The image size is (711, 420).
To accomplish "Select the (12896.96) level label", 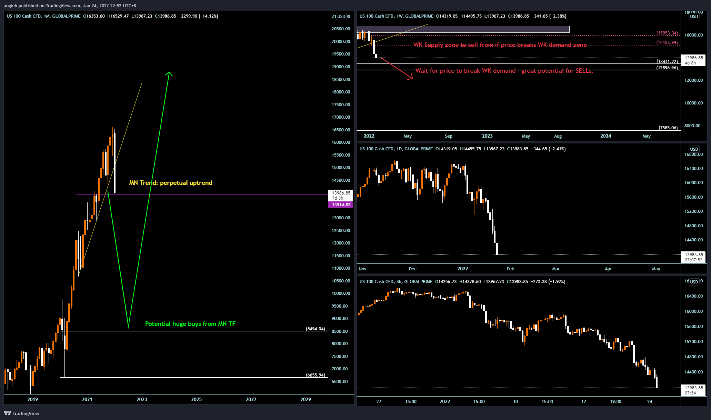I will (667, 68).
